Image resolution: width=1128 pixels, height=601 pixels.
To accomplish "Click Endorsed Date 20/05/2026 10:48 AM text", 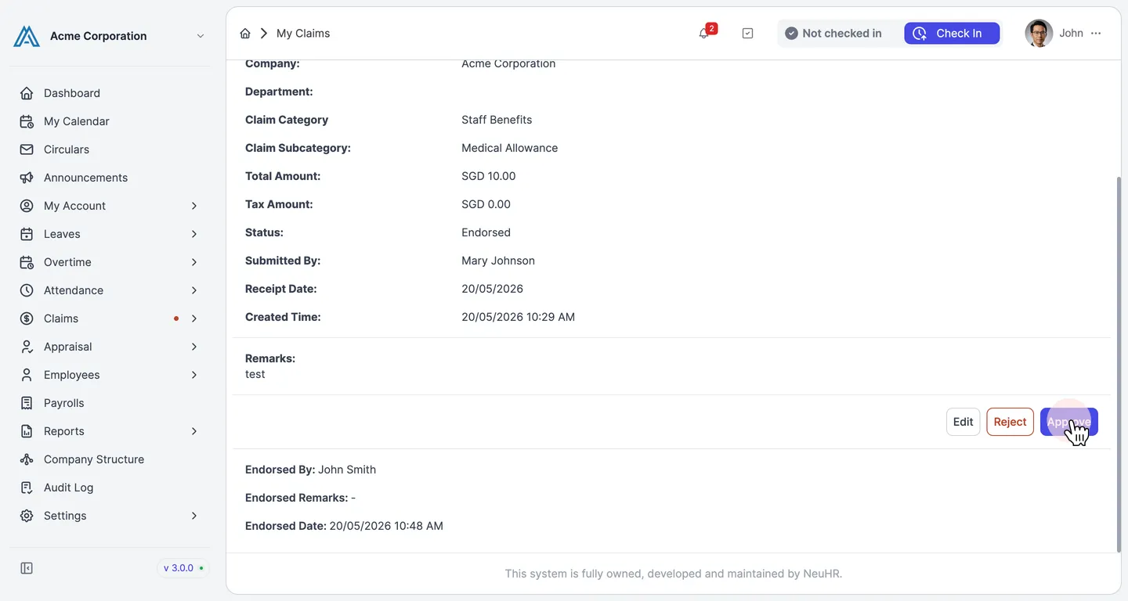I will pos(344,526).
